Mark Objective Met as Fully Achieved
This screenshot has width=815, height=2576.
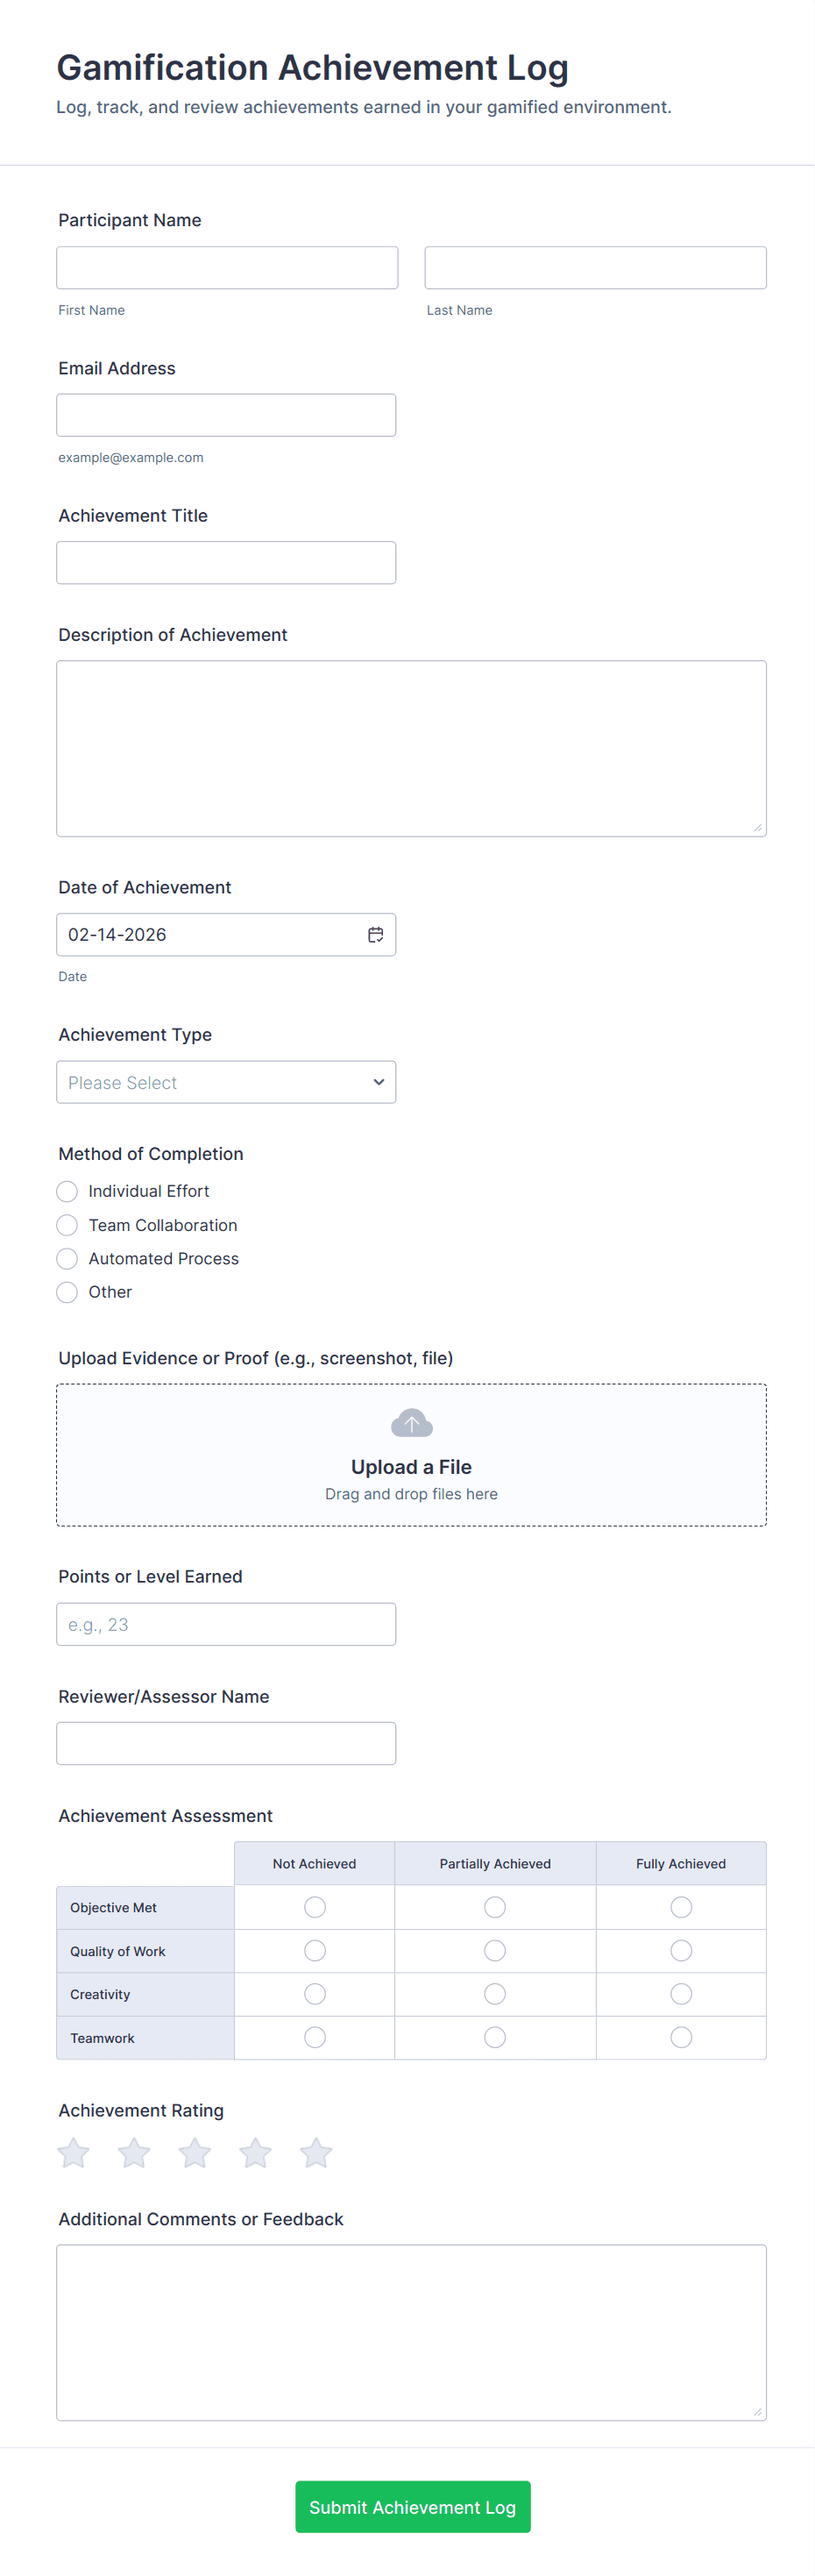click(681, 1907)
